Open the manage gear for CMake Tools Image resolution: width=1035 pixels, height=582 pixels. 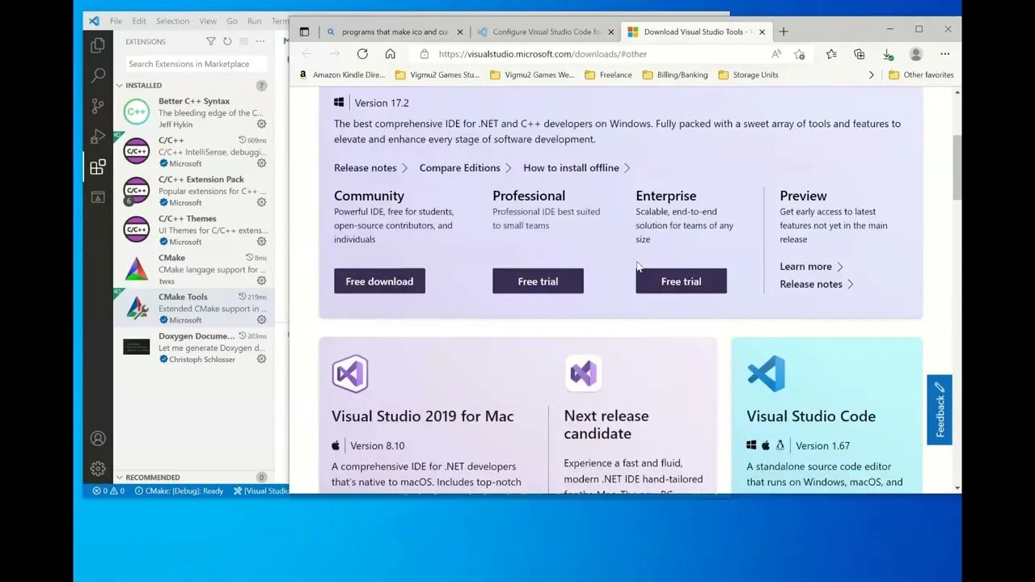261,320
